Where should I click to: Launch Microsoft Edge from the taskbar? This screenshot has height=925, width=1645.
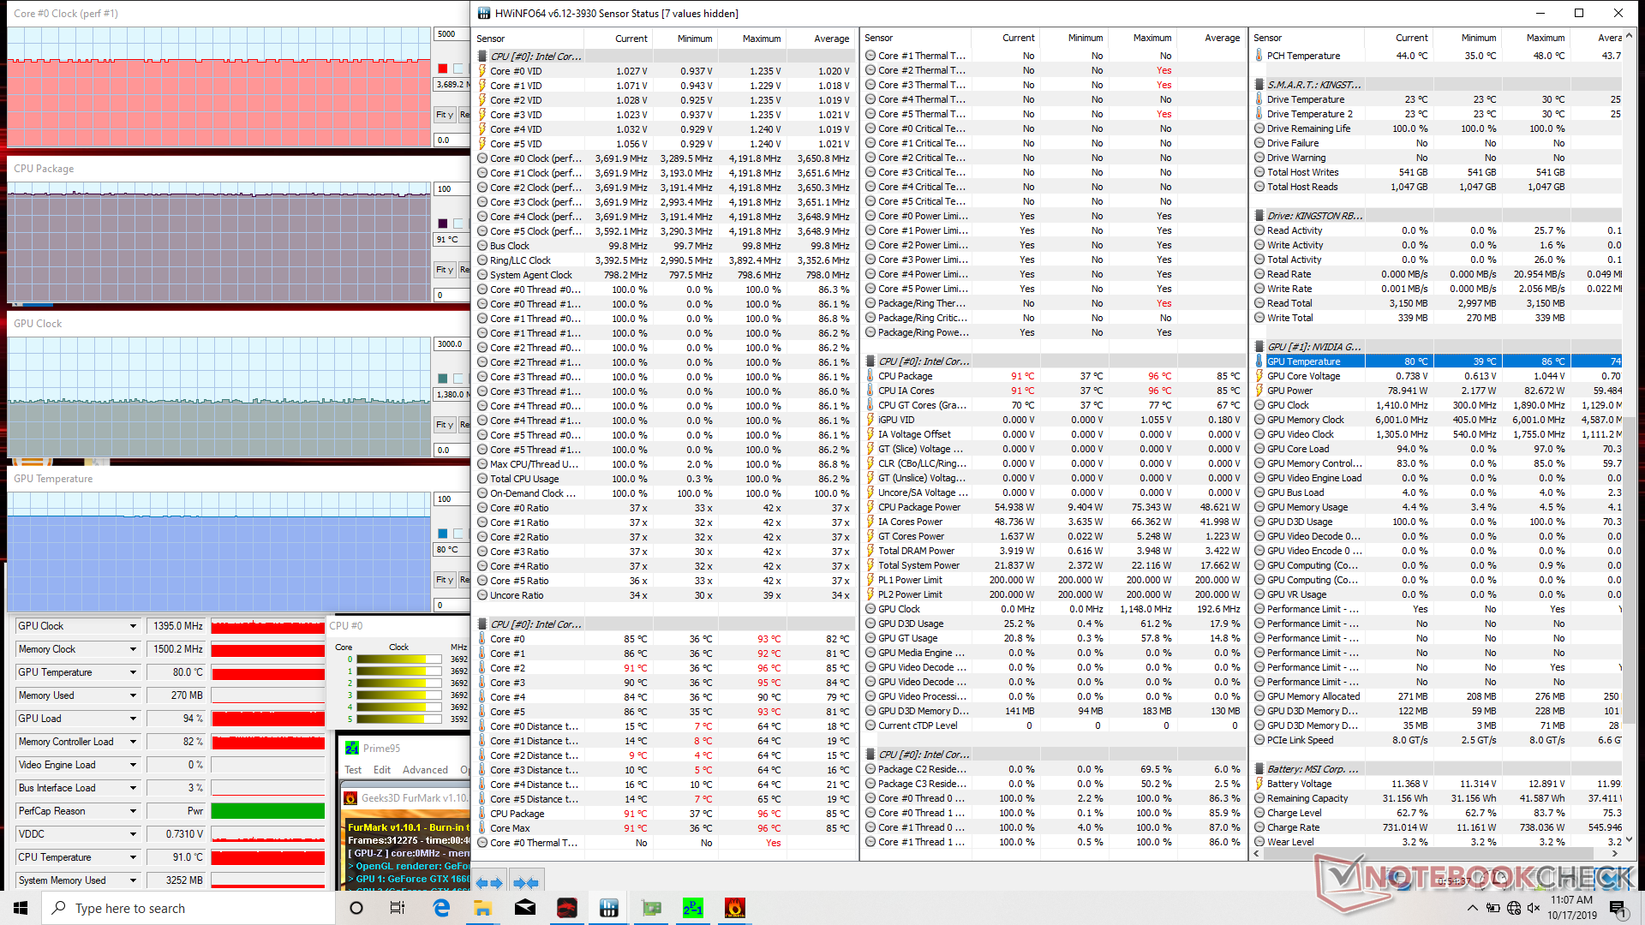pos(441,908)
